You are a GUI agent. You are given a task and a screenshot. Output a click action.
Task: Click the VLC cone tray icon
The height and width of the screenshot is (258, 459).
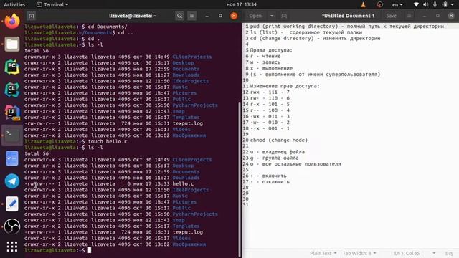pyautogui.click(x=363, y=4)
